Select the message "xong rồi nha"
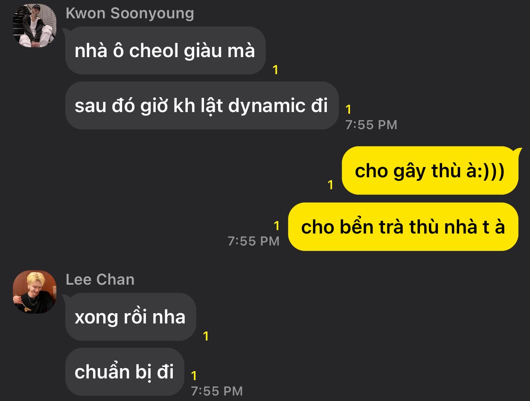Viewport: 530px width, 401px height. point(131,317)
